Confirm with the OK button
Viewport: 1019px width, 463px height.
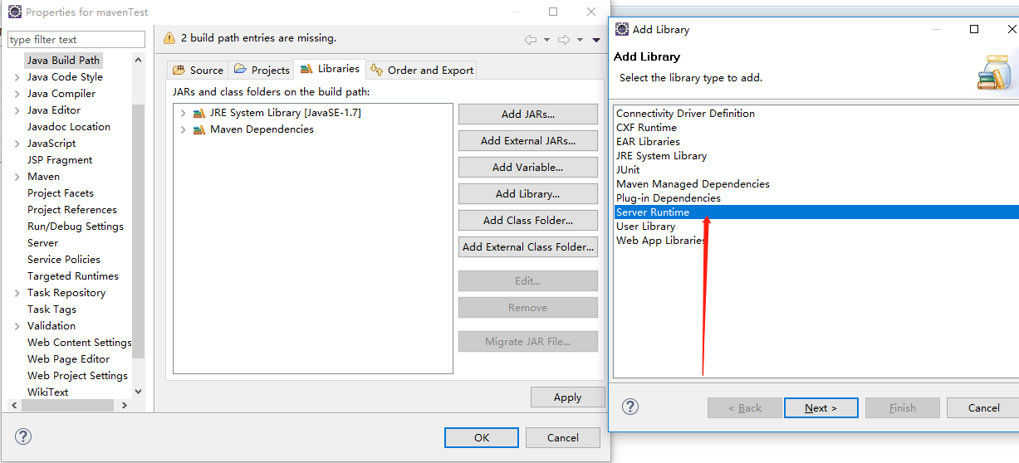point(482,437)
